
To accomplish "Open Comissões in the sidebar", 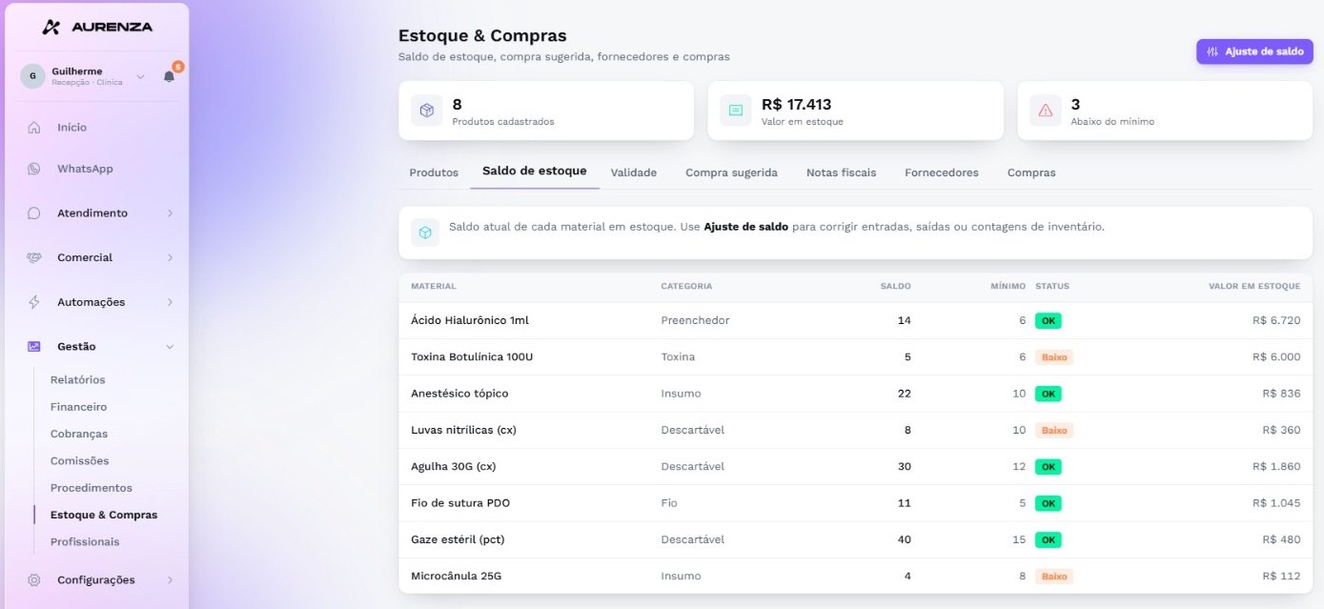I will point(80,460).
